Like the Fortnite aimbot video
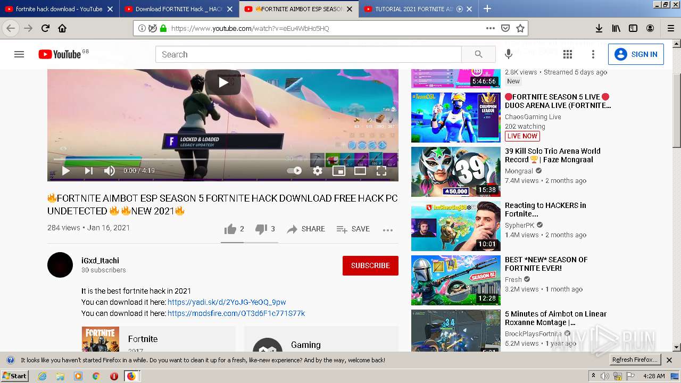This screenshot has width=681, height=383. point(234,229)
